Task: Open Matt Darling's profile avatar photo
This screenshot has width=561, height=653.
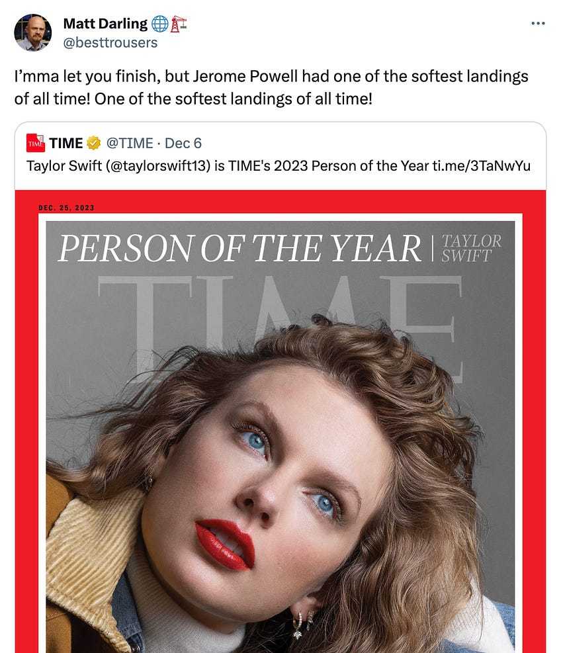Action: (33, 32)
